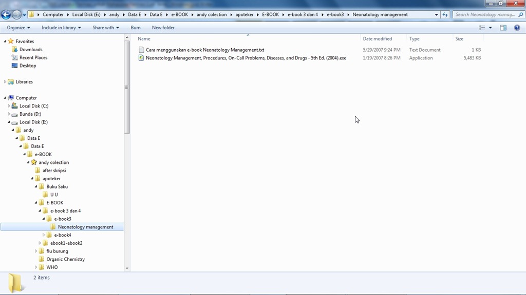Click Computer in address bar breadcrumb
This screenshot has height=295, width=526.
click(x=53, y=15)
